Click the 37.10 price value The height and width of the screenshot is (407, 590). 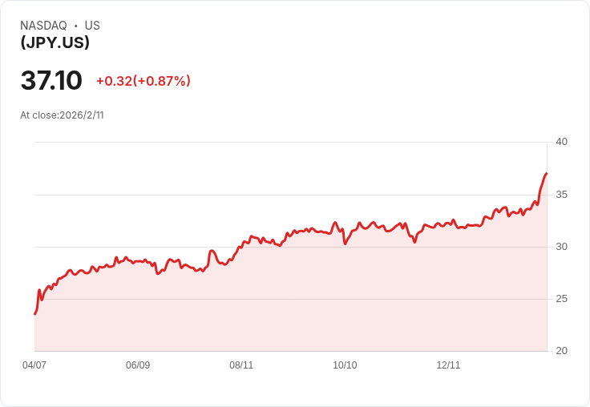[51, 80]
